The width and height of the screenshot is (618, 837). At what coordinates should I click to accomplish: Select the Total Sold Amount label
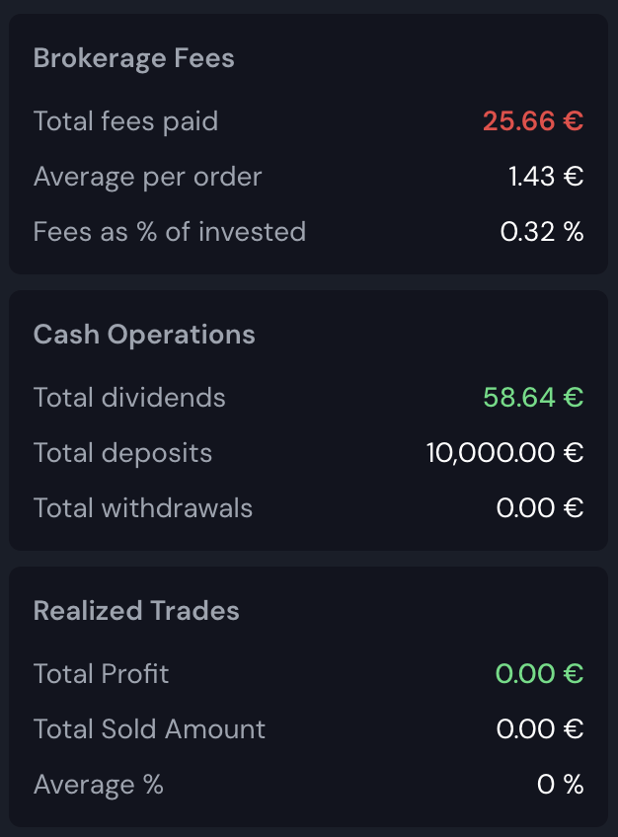tap(149, 729)
